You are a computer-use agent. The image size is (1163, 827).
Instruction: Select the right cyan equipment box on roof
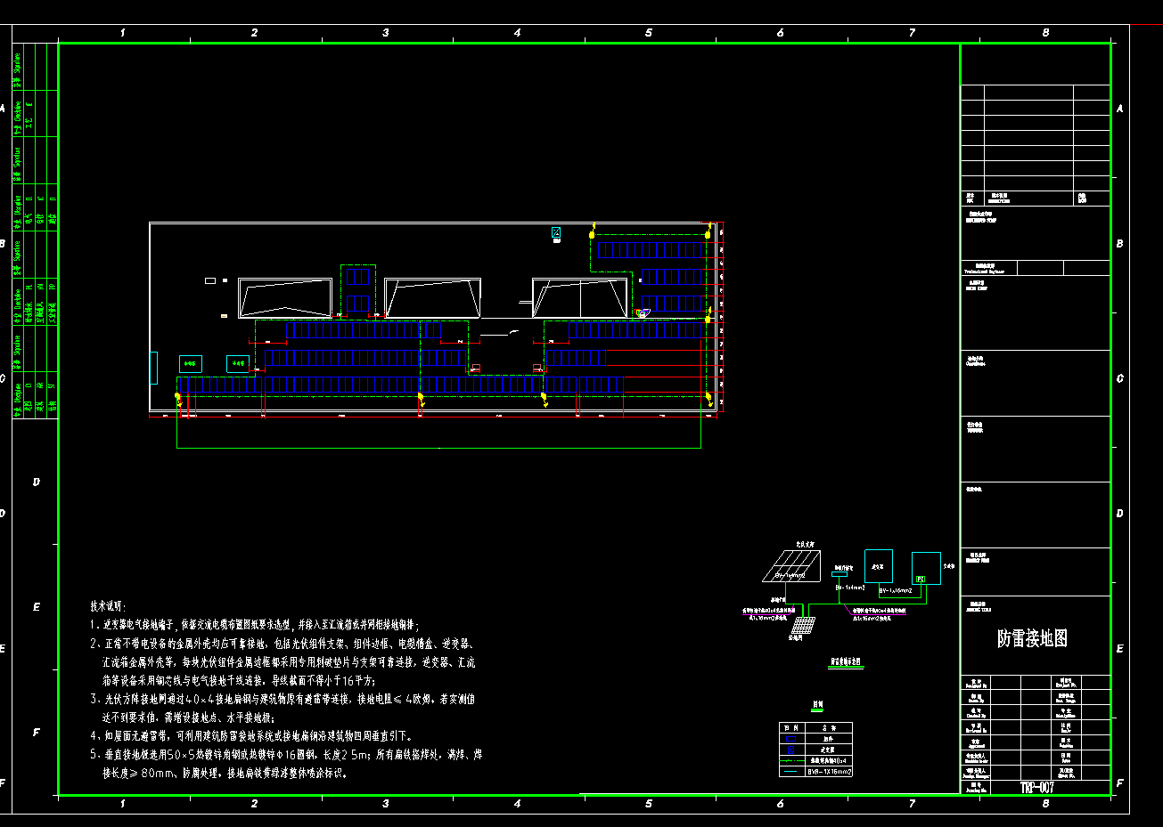pyautogui.click(x=237, y=363)
